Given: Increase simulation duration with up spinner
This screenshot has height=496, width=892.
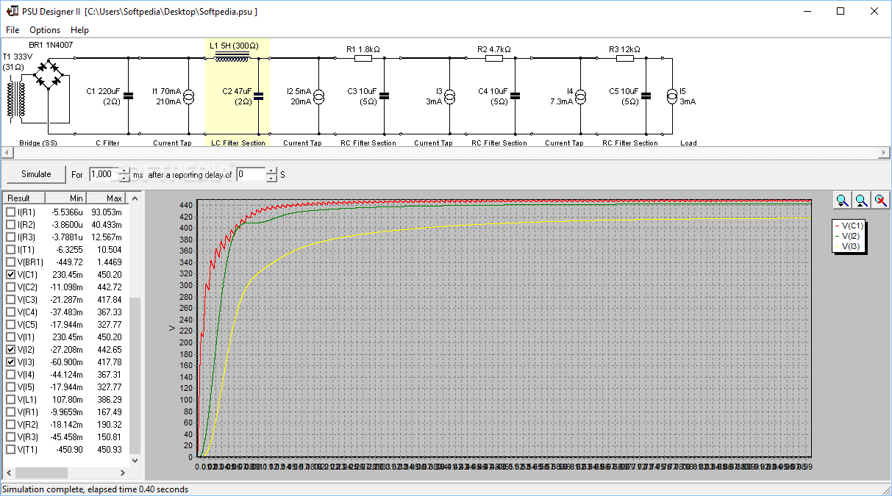Looking at the screenshot, I should pos(124,170).
